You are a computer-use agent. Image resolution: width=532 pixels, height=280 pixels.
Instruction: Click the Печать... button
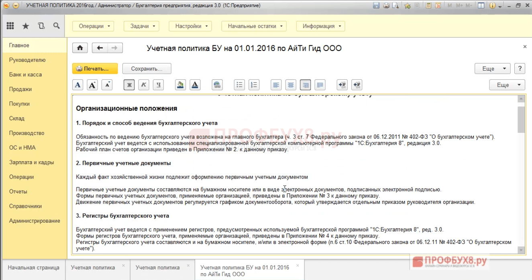click(95, 69)
